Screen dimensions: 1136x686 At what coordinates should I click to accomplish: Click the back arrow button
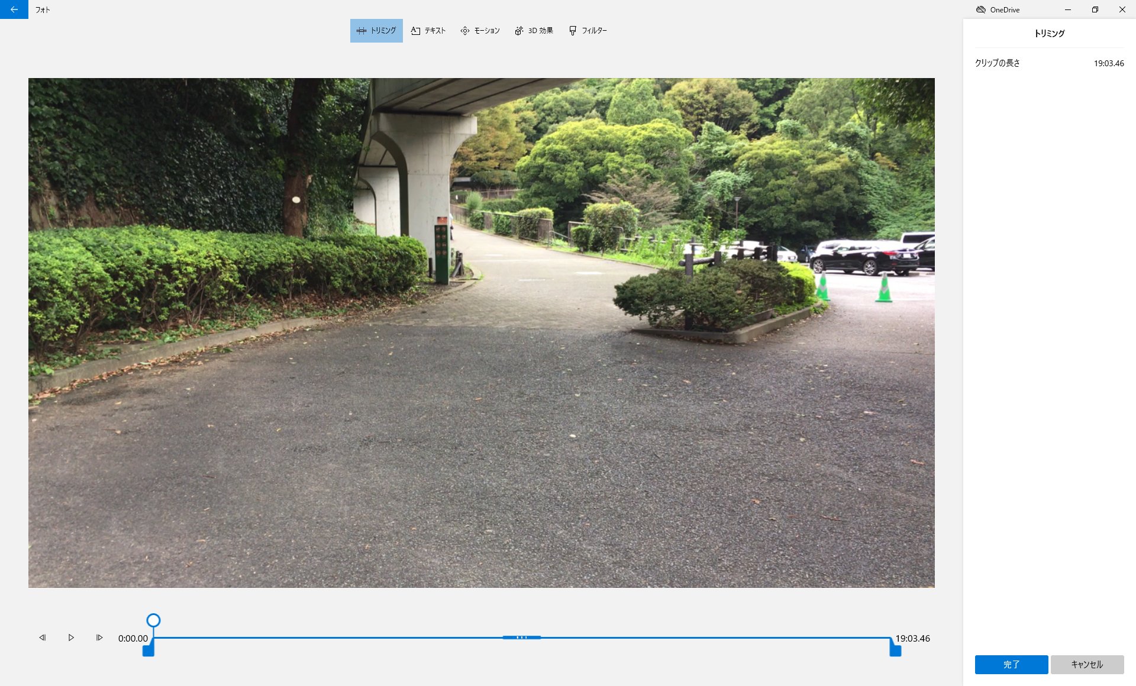pyautogui.click(x=14, y=9)
